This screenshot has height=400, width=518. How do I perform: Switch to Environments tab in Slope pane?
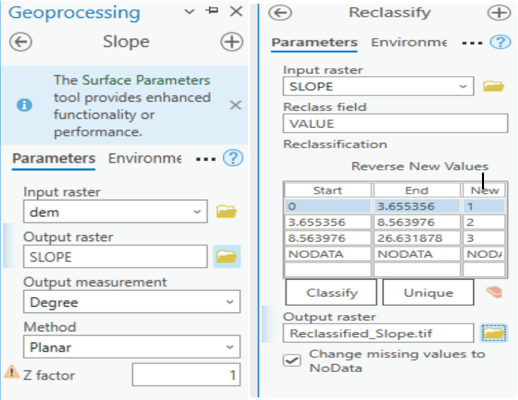[x=144, y=158]
